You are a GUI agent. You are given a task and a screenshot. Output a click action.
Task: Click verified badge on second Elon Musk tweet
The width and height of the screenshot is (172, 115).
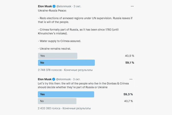[54, 79]
